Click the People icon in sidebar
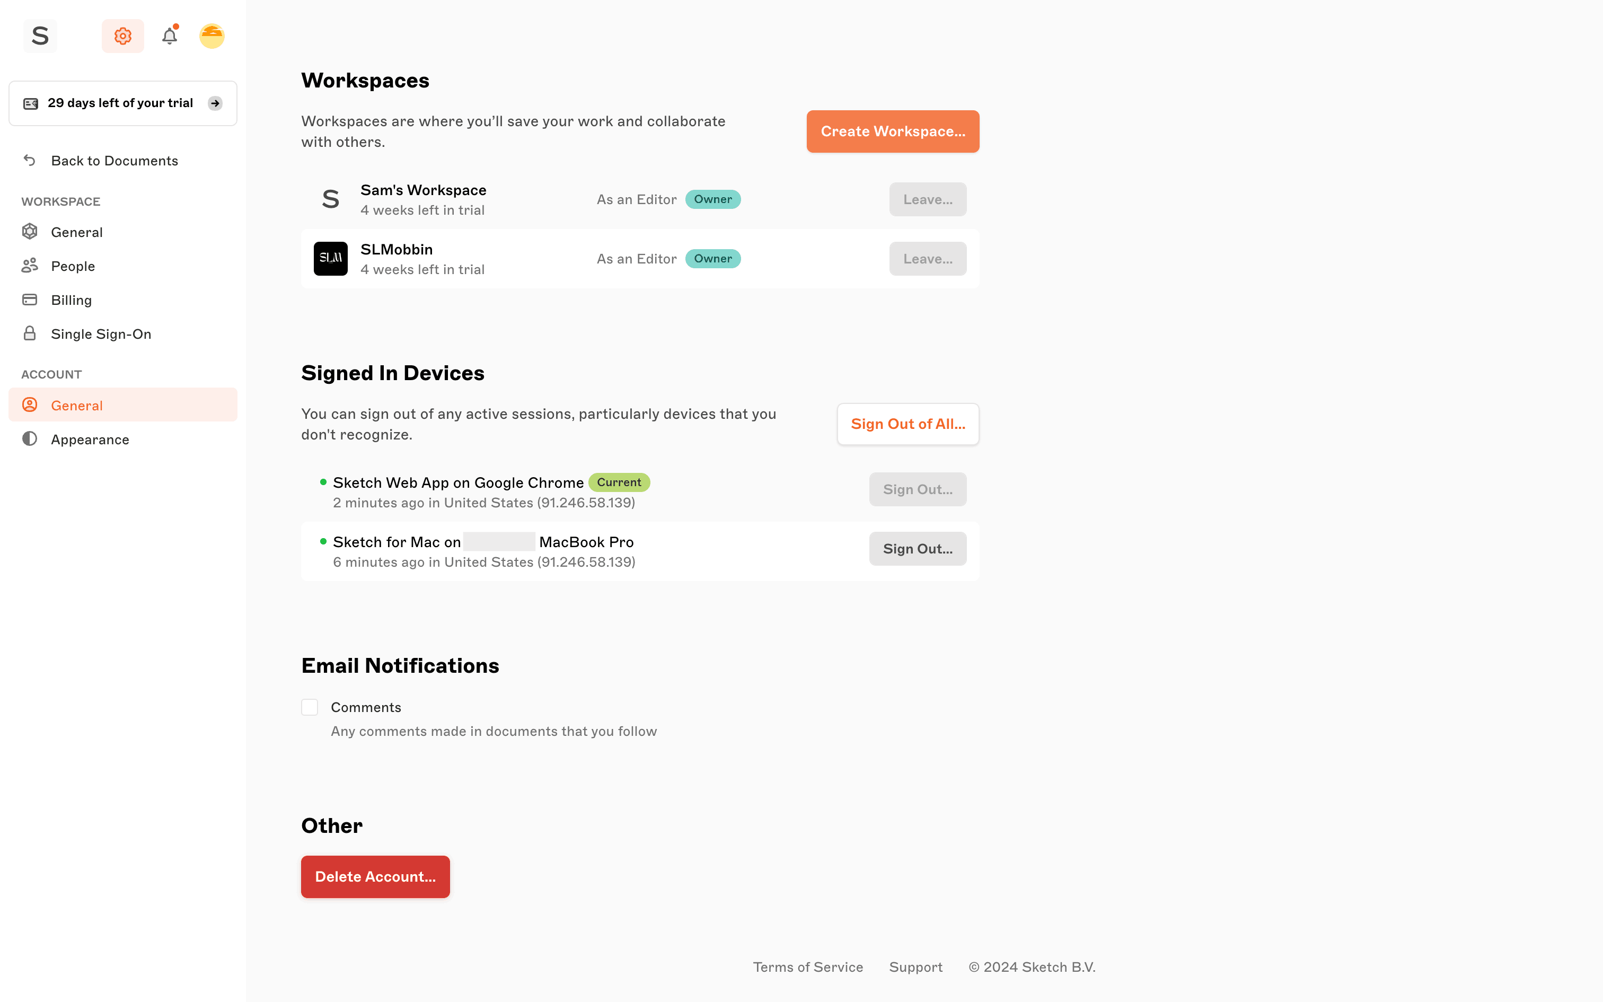This screenshot has width=1603, height=1002. pyautogui.click(x=29, y=266)
